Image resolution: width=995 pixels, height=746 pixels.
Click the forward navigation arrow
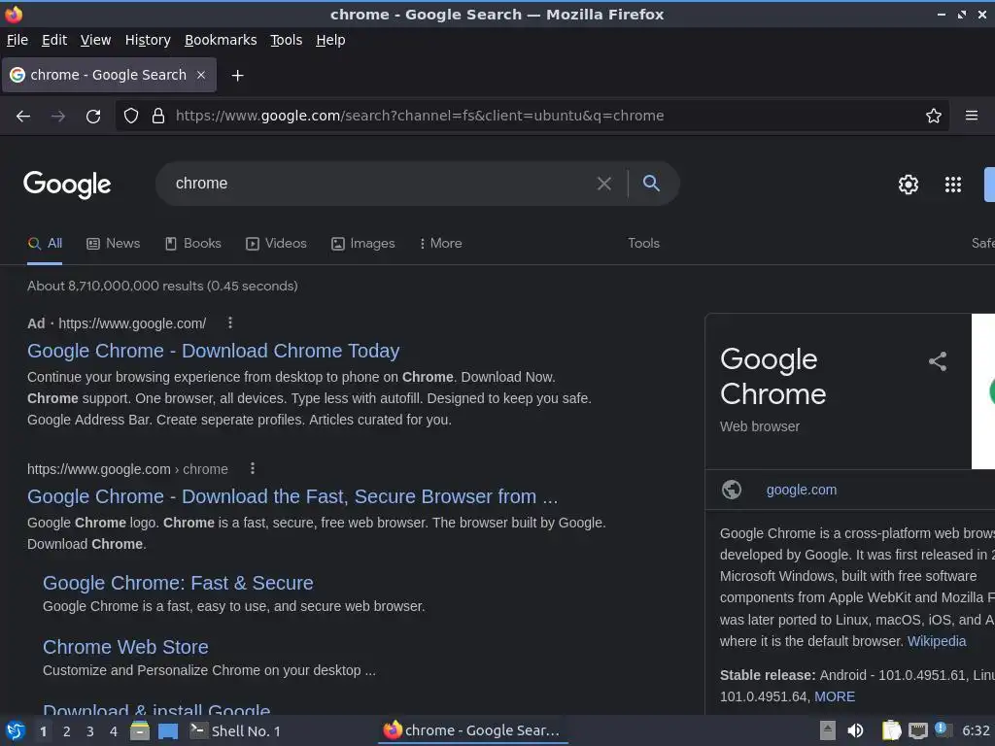57,117
